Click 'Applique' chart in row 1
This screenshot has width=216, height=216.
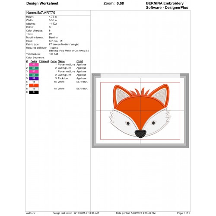pyautogui.click(x=81, y=65)
